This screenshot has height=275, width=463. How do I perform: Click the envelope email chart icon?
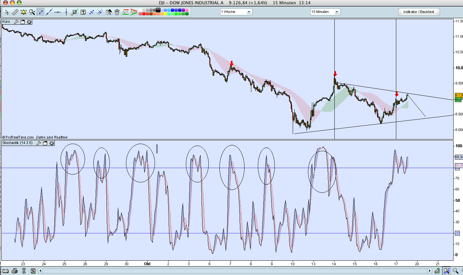pos(6,271)
